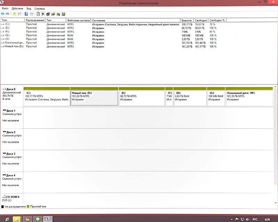Click the taskbar clock showing 6:29
Screen dimensions: 278x222
coord(267,220)
